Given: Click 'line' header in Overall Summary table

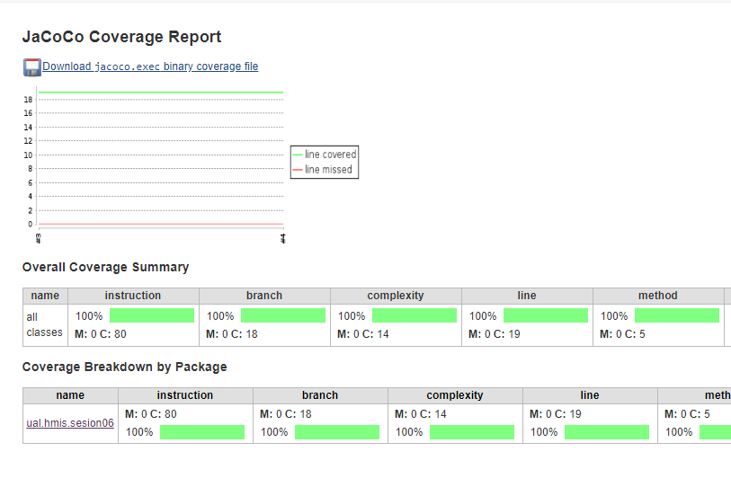Looking at the screenshot, I should (527, 296).
